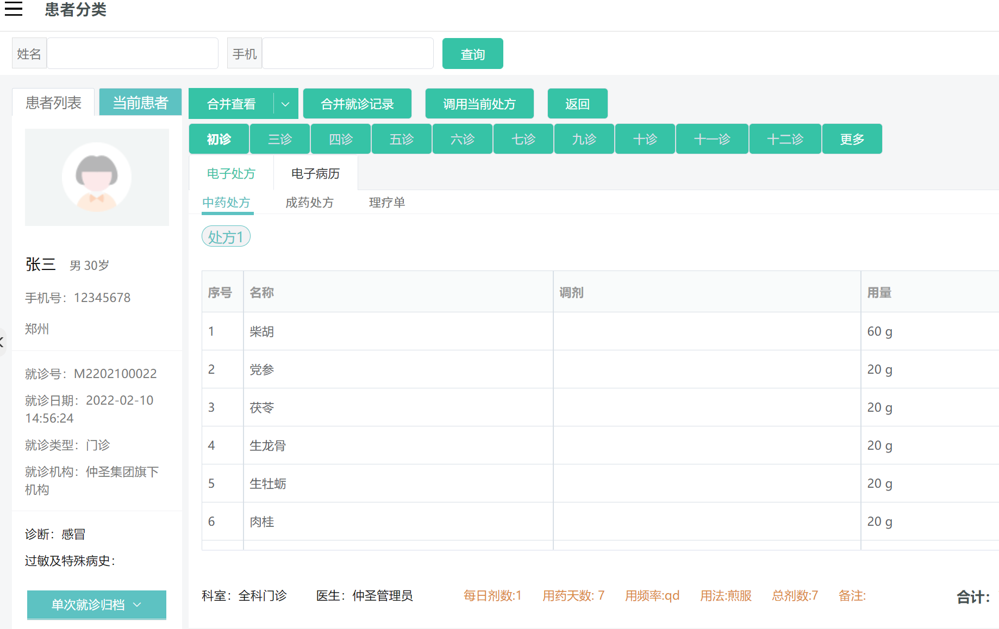
Task: Switch to 当前患者 tab
Action: [x=140, y=102]
